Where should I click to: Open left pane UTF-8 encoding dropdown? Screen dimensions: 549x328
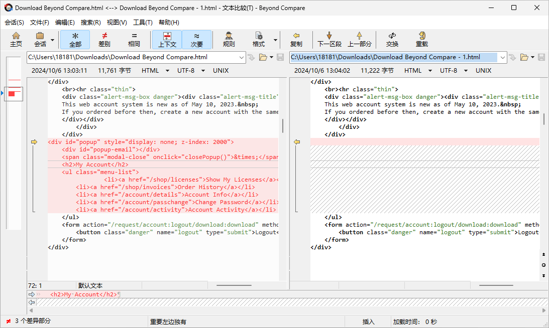click(x=203, y=71)
